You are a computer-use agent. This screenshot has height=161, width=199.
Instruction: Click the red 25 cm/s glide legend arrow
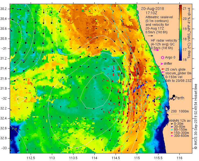(163, 69)
